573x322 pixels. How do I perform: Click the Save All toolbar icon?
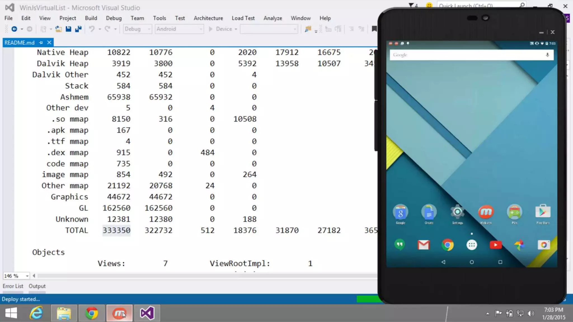point(78,29)
